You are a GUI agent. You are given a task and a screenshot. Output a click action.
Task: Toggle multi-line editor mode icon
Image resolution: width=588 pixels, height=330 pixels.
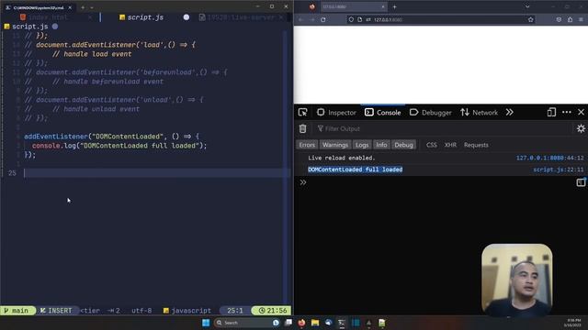(581, 182)
